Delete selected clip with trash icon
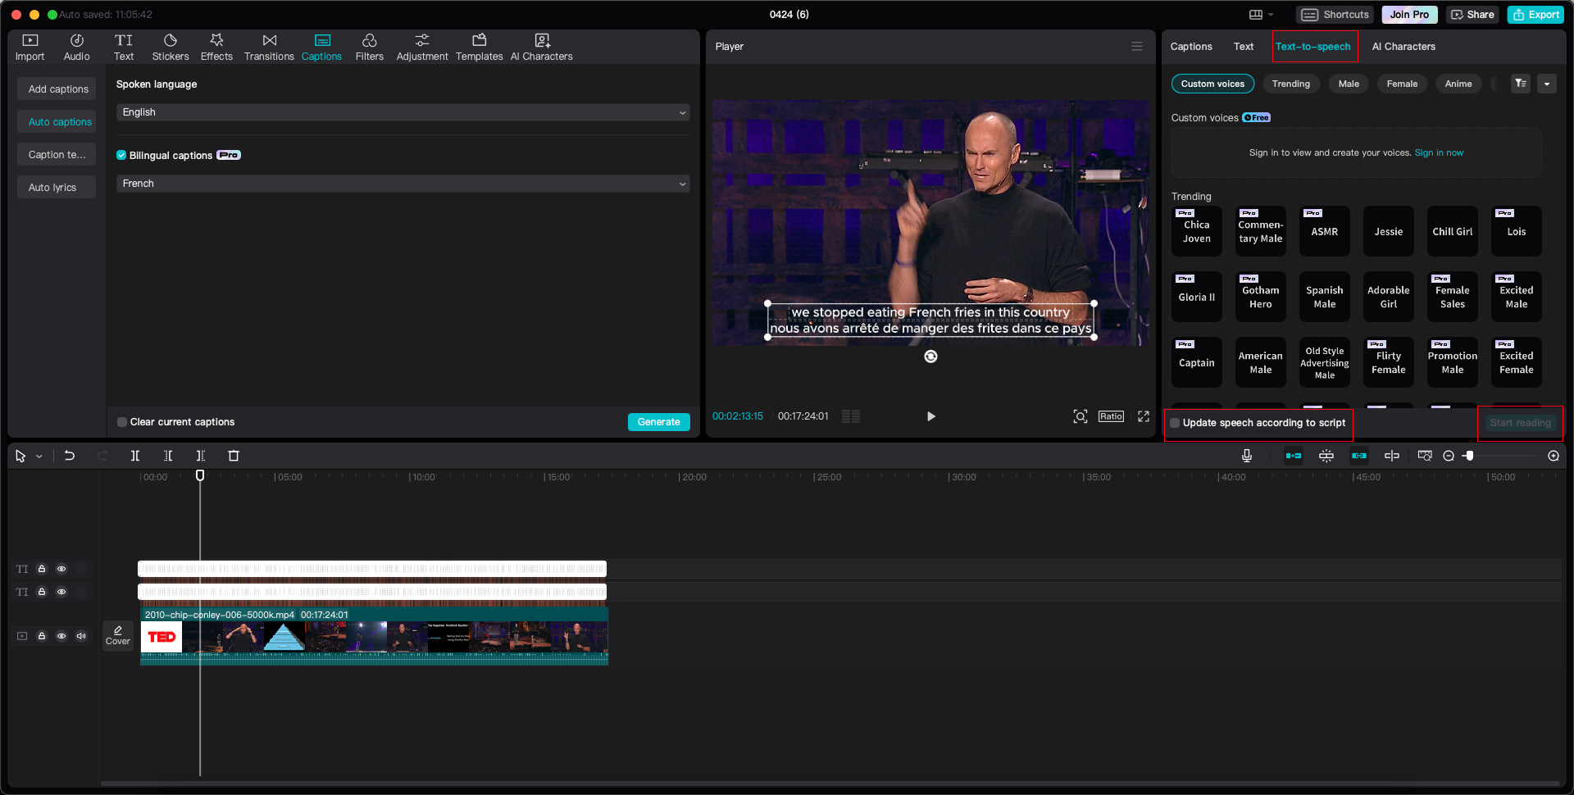 234,456
